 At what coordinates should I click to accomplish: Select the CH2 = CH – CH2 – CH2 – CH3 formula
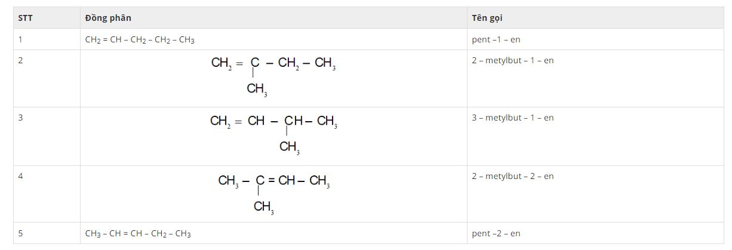pyautogui.click(x=140, y=40)
